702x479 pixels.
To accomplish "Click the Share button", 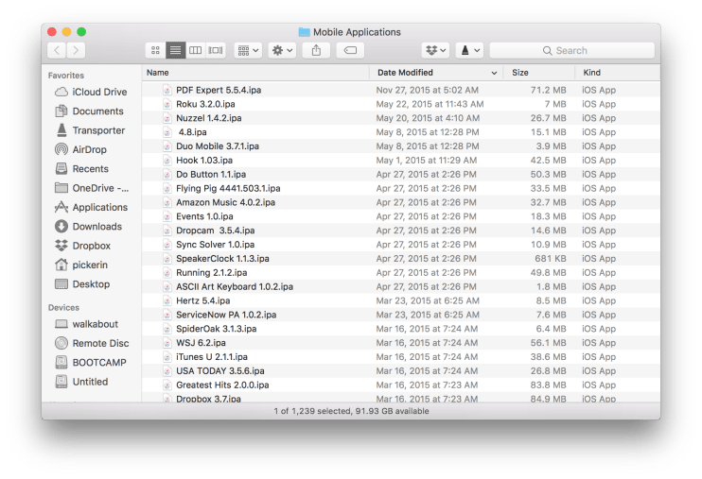I will coord(316,50).
